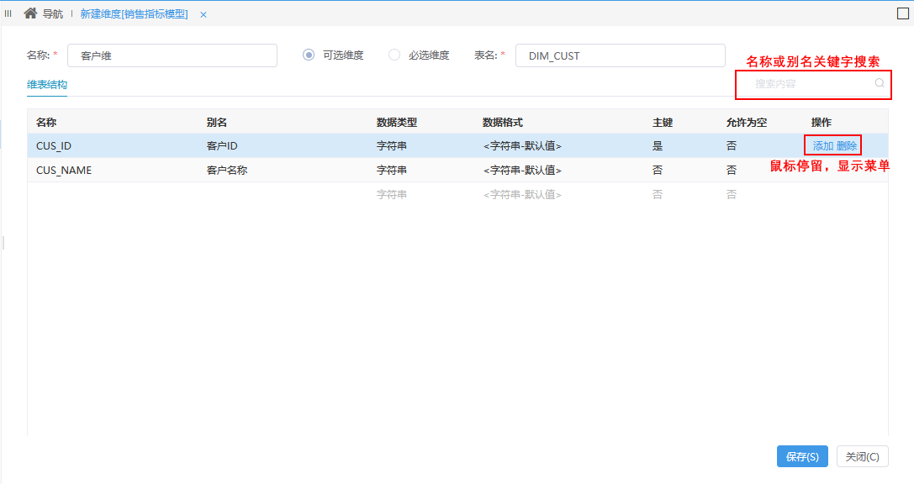Screen dimensions: 914x484
Task: Click 允许为空 value in CUS_ID row
Action: click(x=732, y=146)
